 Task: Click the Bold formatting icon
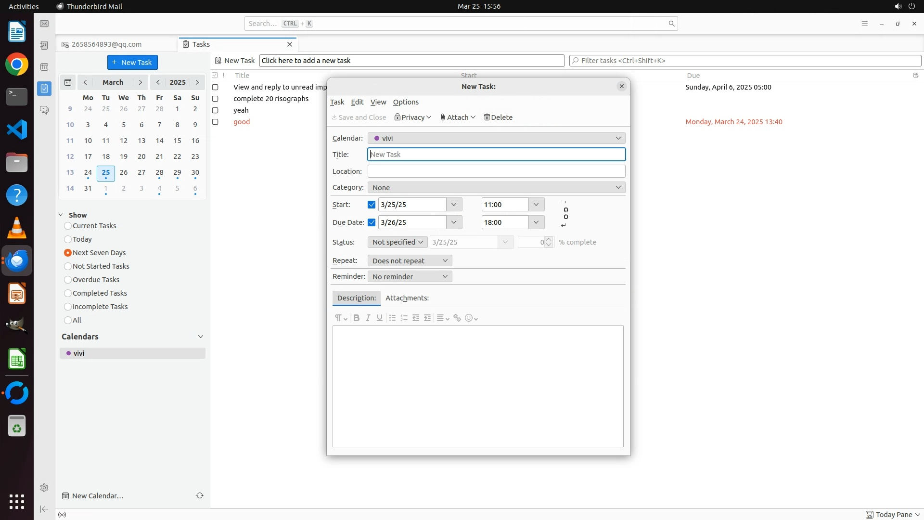pyautogui.click(x=356, y=318)
